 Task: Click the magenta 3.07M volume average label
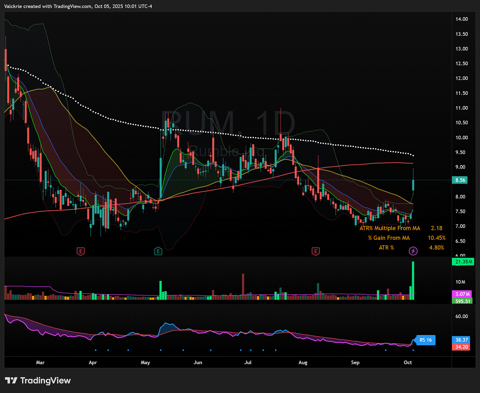(462, 294)
